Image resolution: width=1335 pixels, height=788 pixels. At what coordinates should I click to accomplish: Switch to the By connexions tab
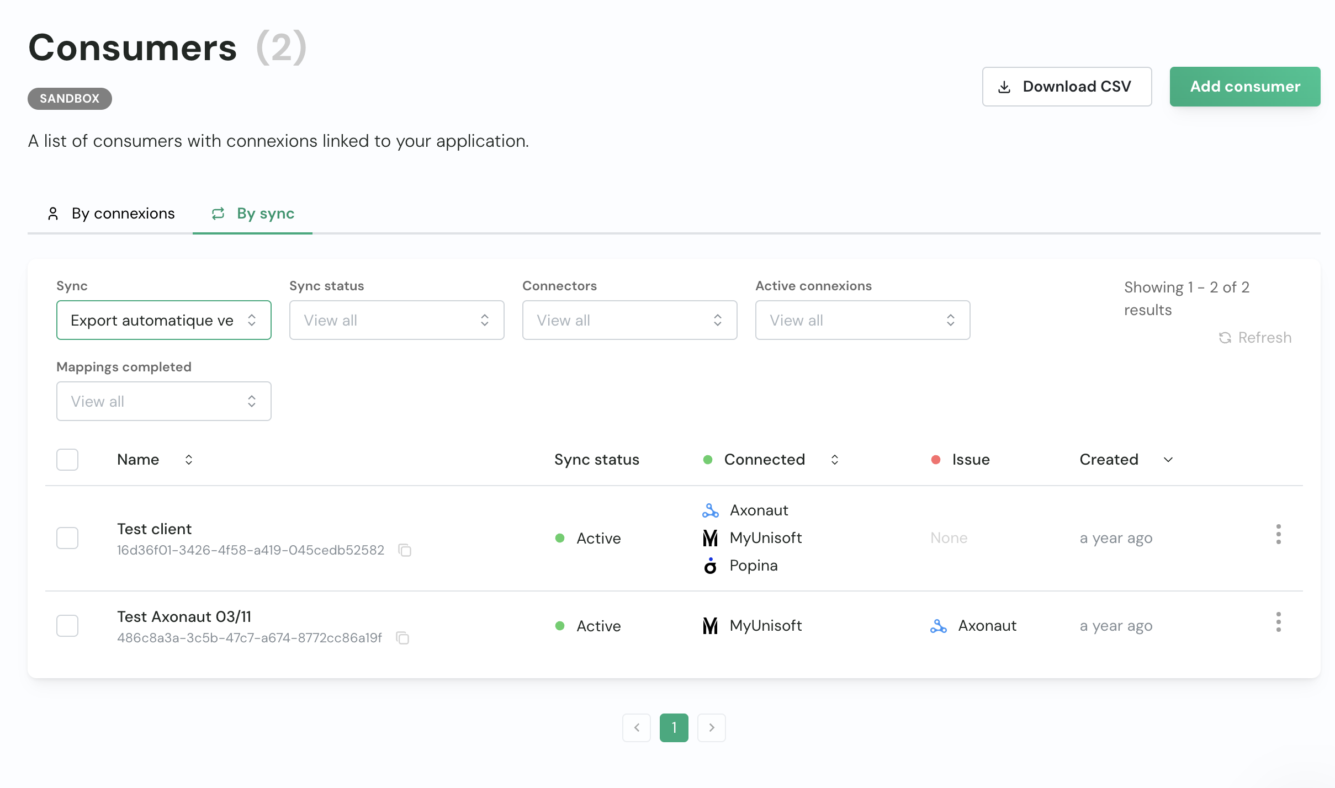pos(111,214)
